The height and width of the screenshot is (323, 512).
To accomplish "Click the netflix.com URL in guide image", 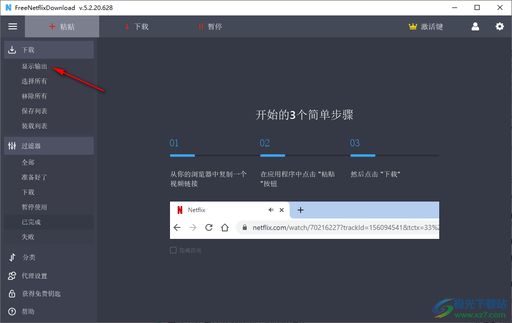I will pyautogui.click(x=346, y=227).
